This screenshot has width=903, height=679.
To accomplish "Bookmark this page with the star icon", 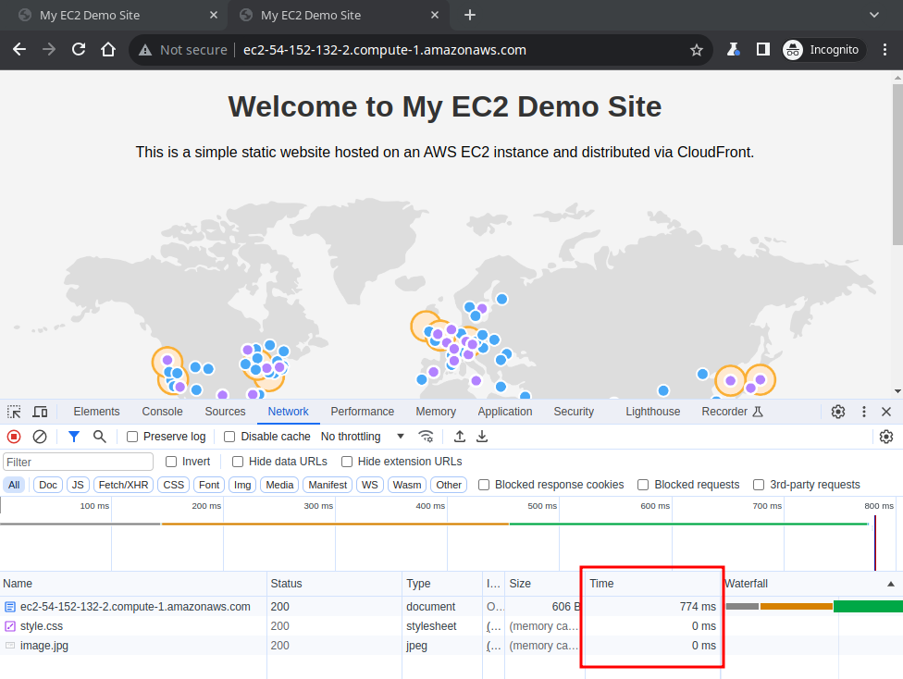I will 697,50.
